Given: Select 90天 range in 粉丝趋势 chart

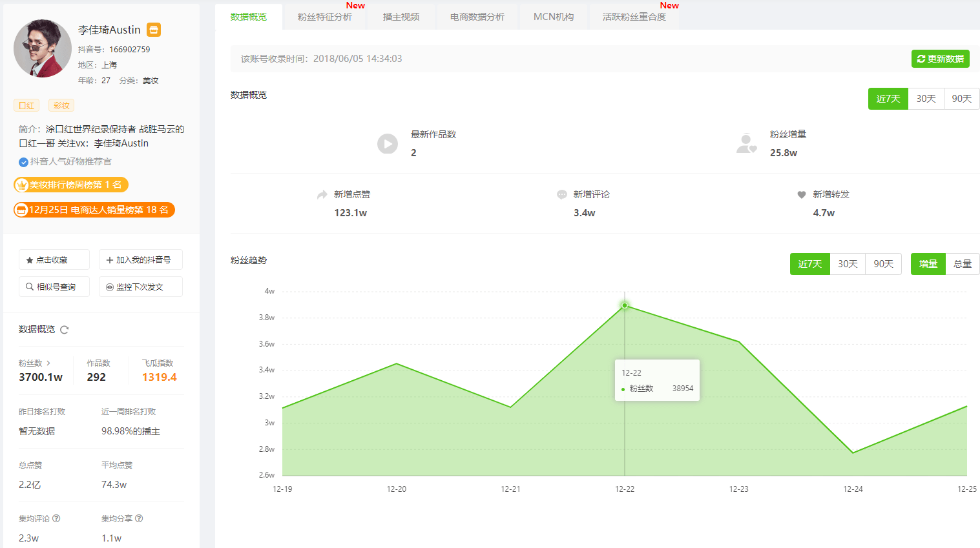Looking at the screenshot, I should tap(883, 264).
